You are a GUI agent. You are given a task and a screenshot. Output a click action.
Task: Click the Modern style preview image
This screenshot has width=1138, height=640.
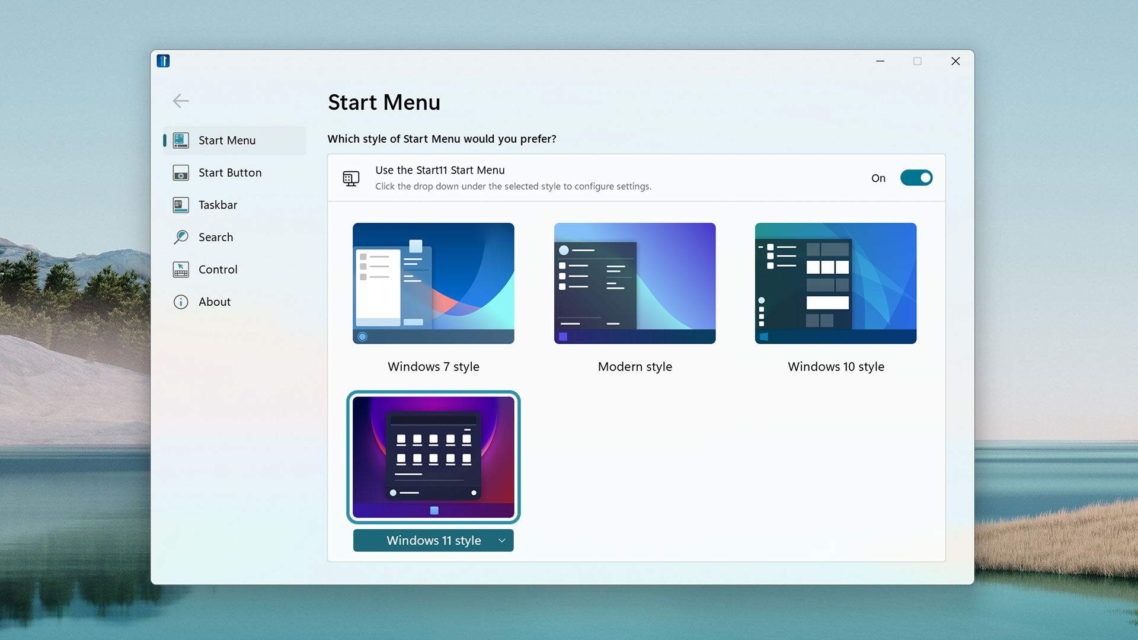[635, 283]
